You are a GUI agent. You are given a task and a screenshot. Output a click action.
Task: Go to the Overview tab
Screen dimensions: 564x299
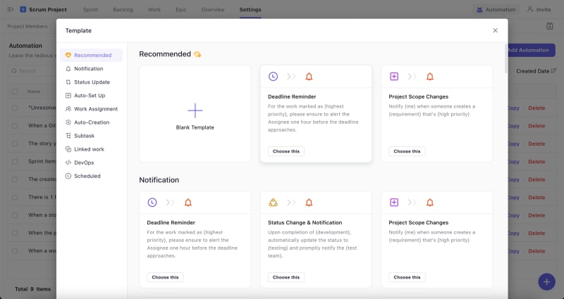pyautogui.click(x=213, y=10)
